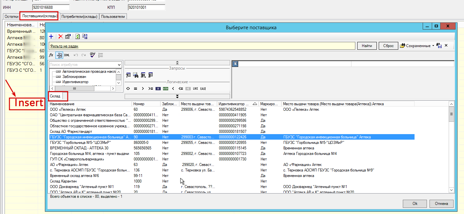Click the checkmark validate filter icon

pos(93,55)
